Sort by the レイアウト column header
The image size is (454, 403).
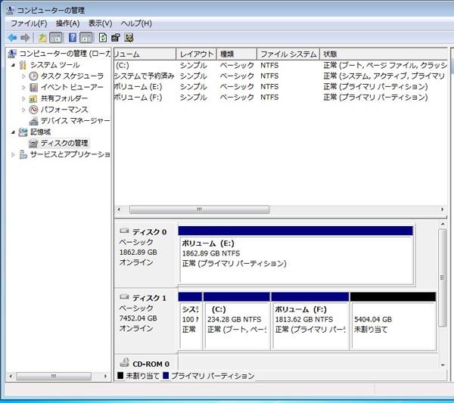[x=196, y=54]
